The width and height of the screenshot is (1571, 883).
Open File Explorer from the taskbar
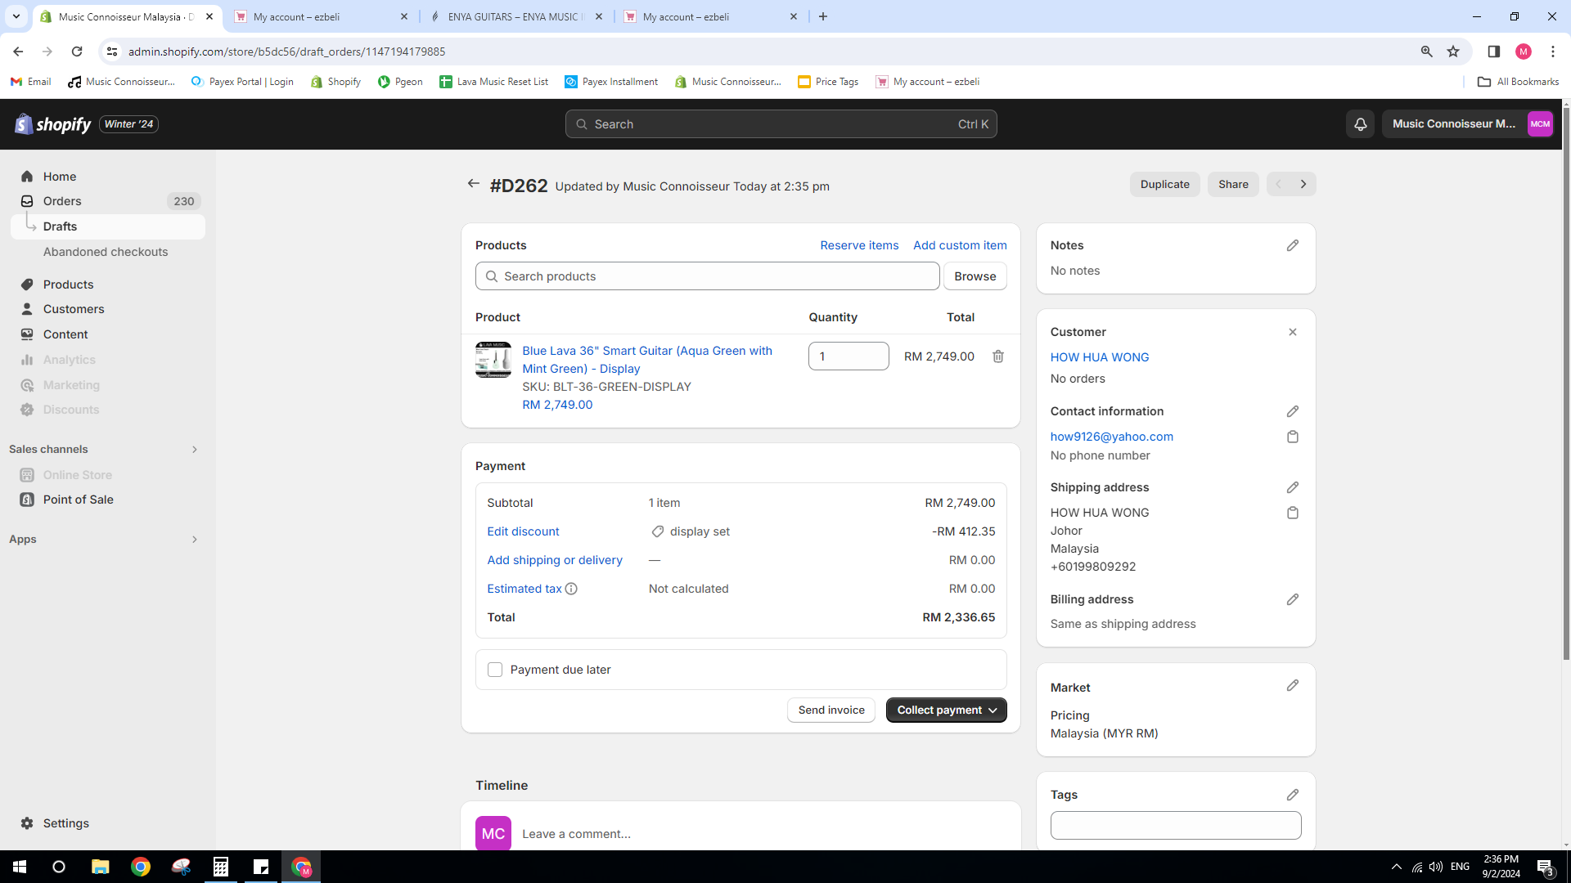(100, 867)
